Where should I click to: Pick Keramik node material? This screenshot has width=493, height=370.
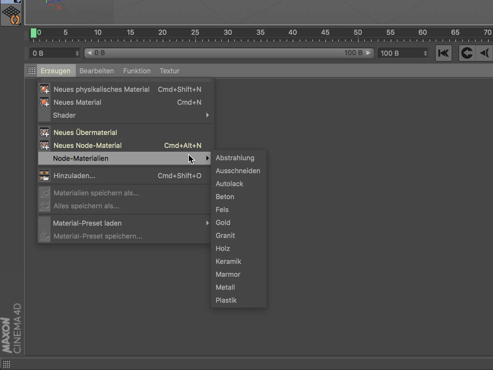tap(239, 261)
